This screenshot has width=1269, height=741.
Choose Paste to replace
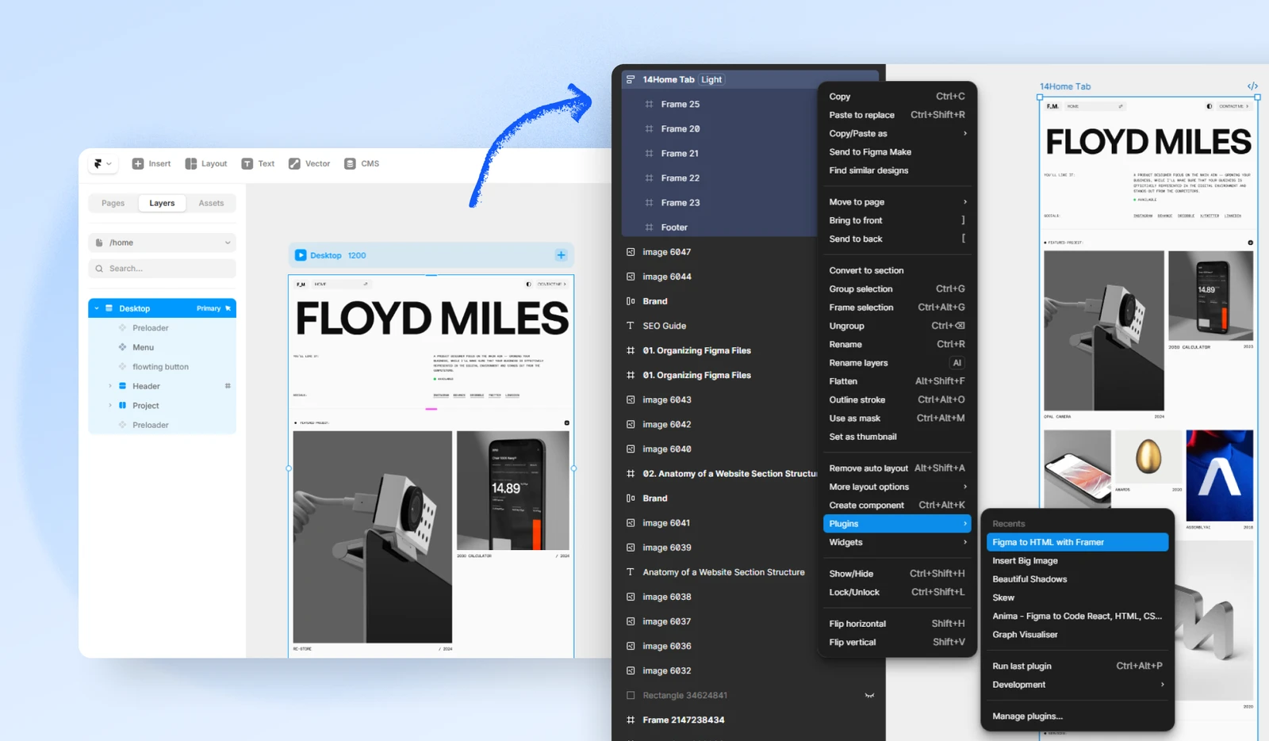pos(897,115)
